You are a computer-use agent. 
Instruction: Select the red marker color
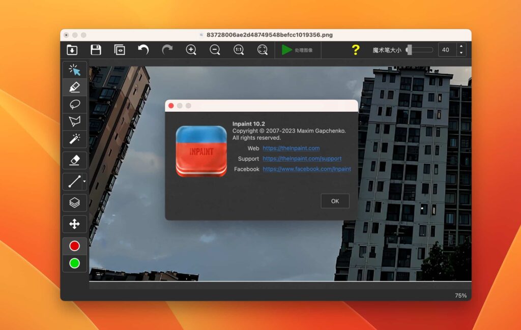(x=74, y=246)
